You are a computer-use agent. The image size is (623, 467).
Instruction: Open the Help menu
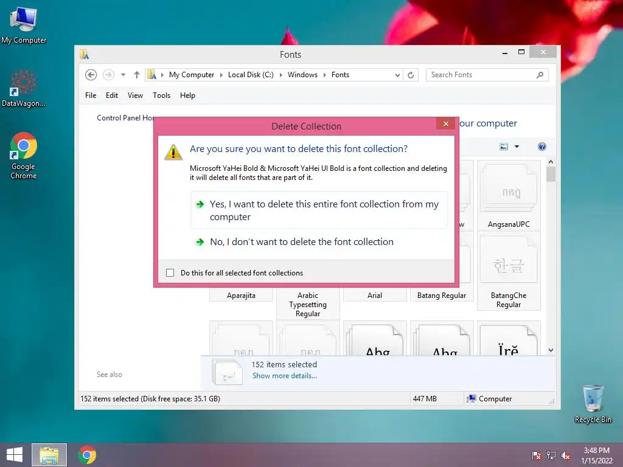coord(187,95)
